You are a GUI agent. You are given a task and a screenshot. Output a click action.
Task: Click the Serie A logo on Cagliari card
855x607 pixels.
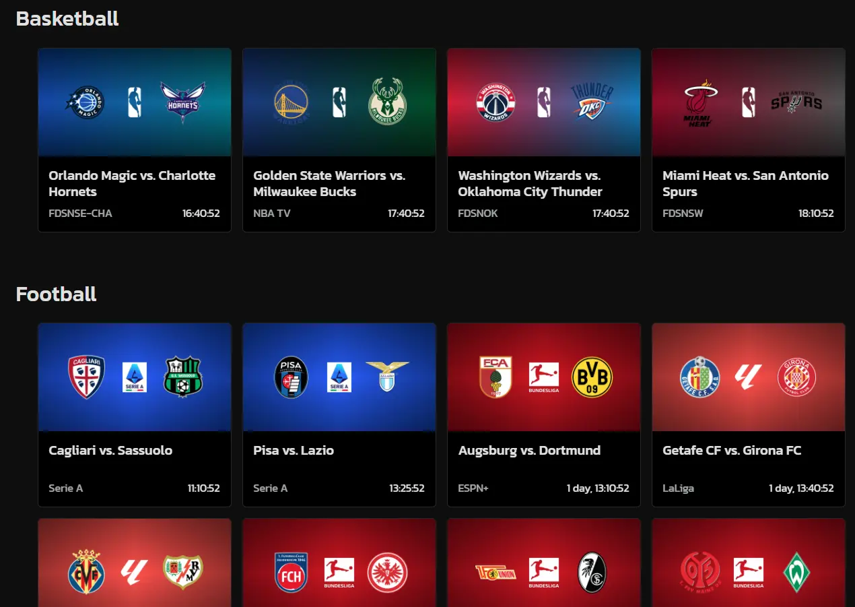pyautogui.click(x=135, y=377)
